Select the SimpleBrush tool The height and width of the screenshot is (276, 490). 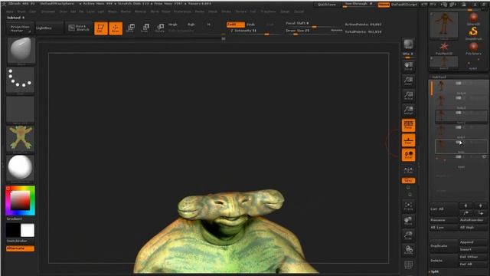[x=473, y=33]
